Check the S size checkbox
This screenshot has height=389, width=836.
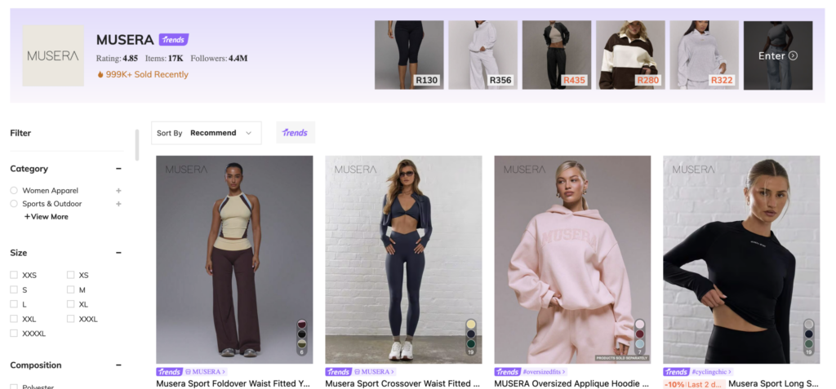click(14, 290)
